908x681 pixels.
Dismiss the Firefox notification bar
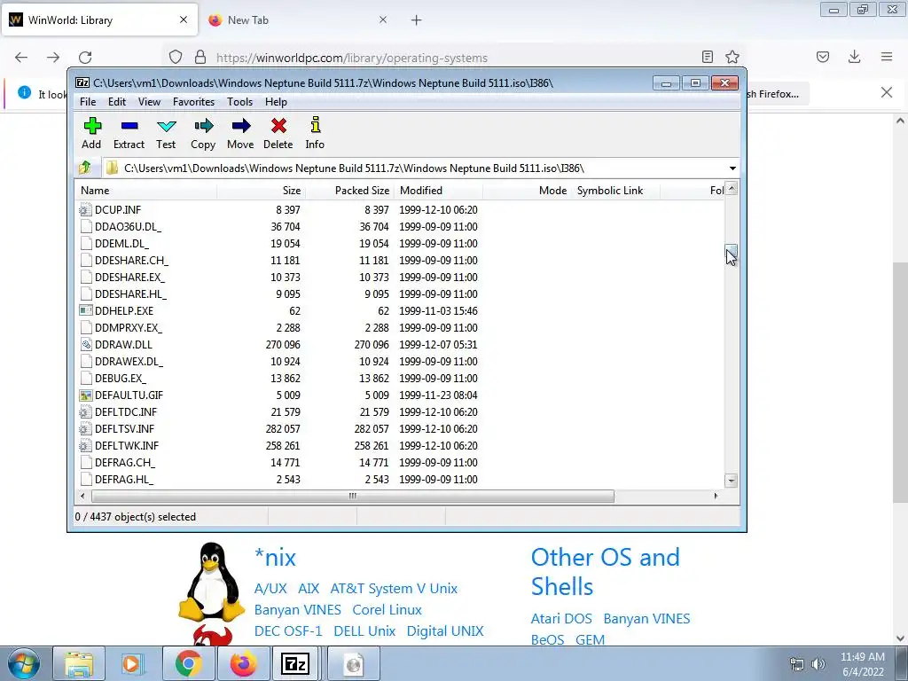(x=887, y=92)
